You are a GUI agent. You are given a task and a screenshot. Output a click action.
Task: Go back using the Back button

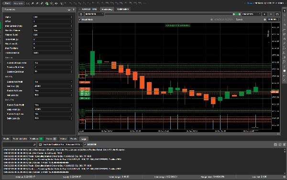click(7, 3)
